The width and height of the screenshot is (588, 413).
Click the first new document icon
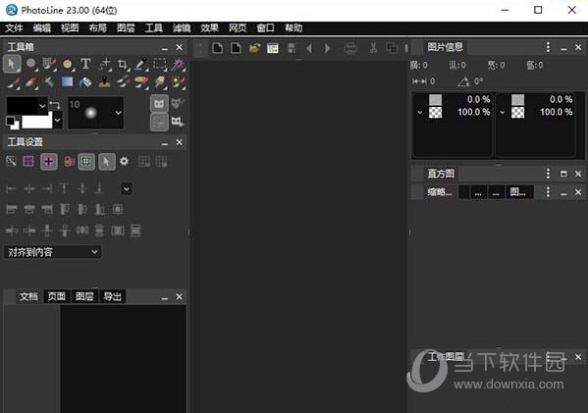(218, 48)
